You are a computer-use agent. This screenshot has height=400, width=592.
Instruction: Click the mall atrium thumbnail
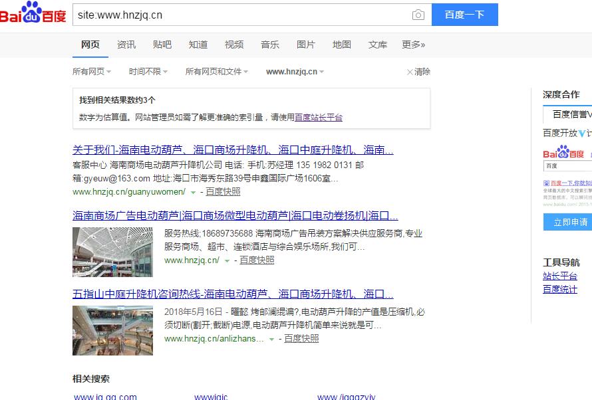point(112,330)
